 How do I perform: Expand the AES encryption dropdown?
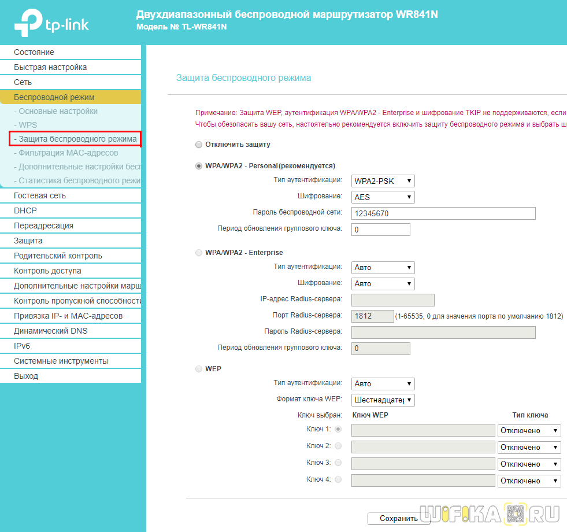coord(383,197)
